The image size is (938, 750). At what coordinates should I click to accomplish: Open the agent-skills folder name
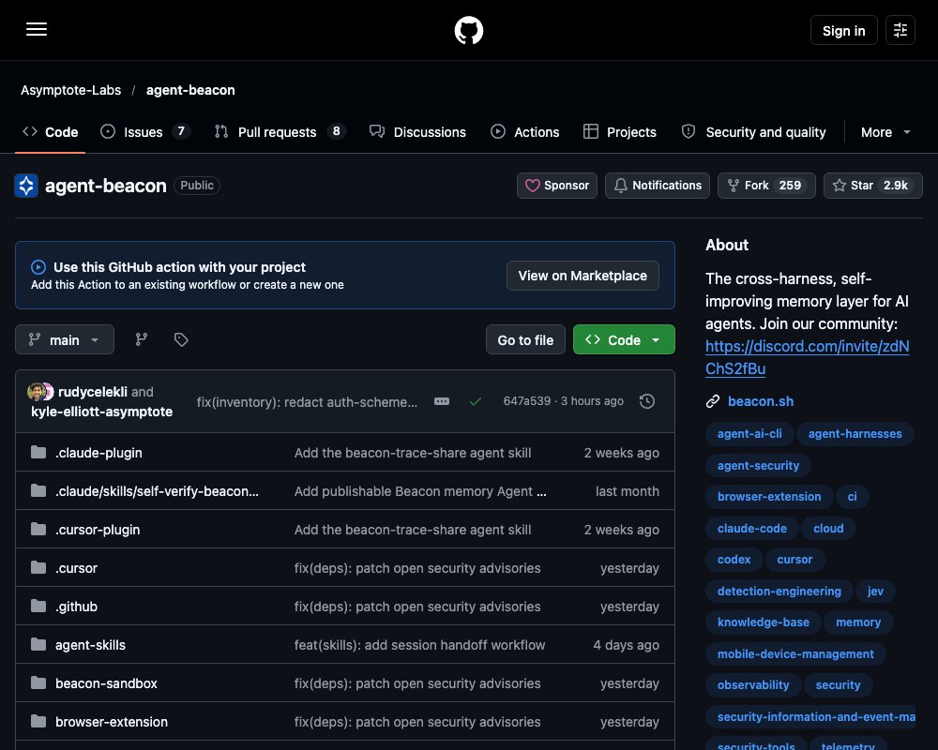(x=90, y=645)
